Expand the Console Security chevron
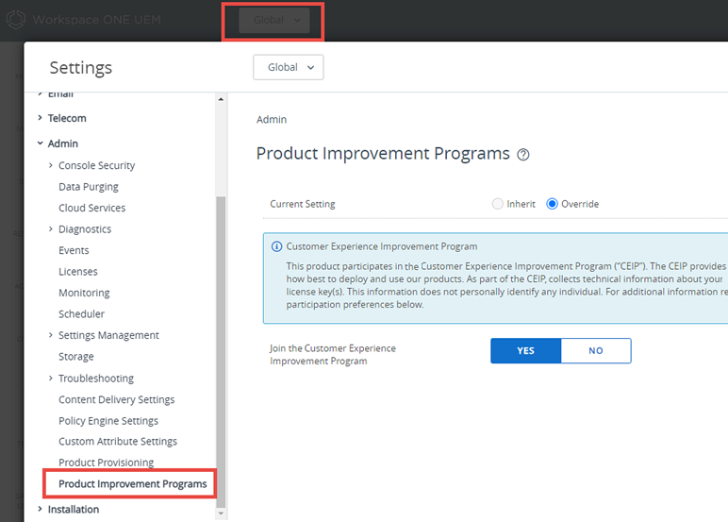Viewport: 728px width, 522px height. click(x=51, y=165)
